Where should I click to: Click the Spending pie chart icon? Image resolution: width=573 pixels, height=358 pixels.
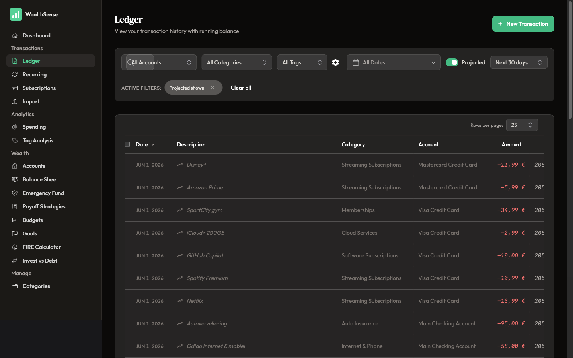pyautogui.click(x=15, y=127)
